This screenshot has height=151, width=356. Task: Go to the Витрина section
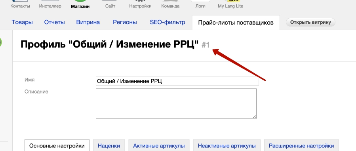[x=88, y=22]
